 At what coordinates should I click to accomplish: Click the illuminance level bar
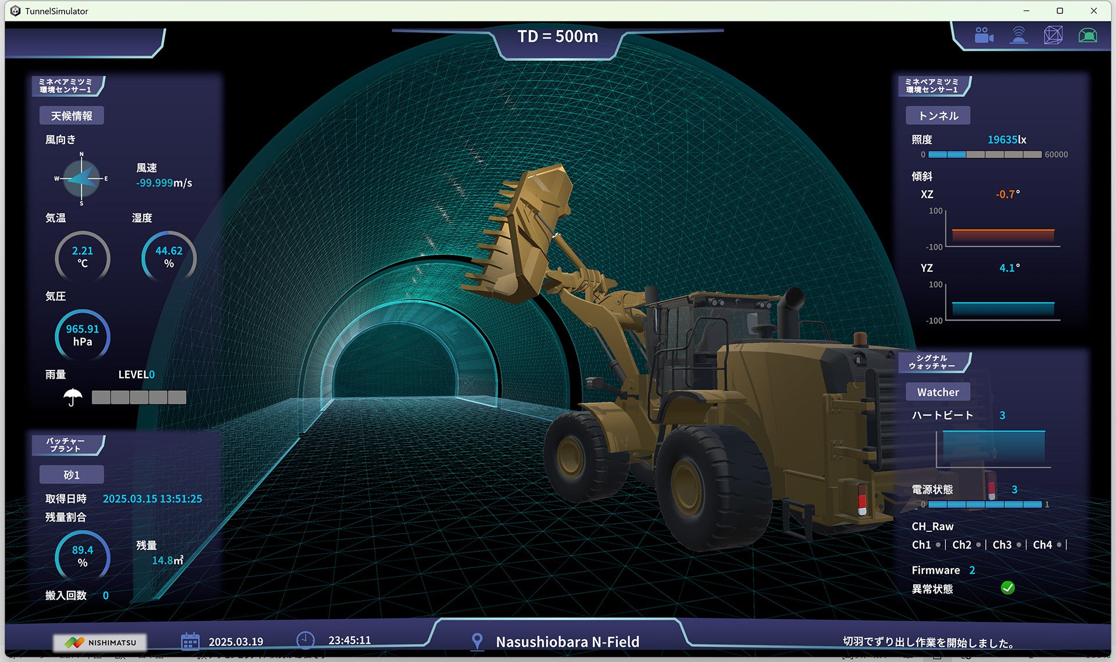coord(985,154)
